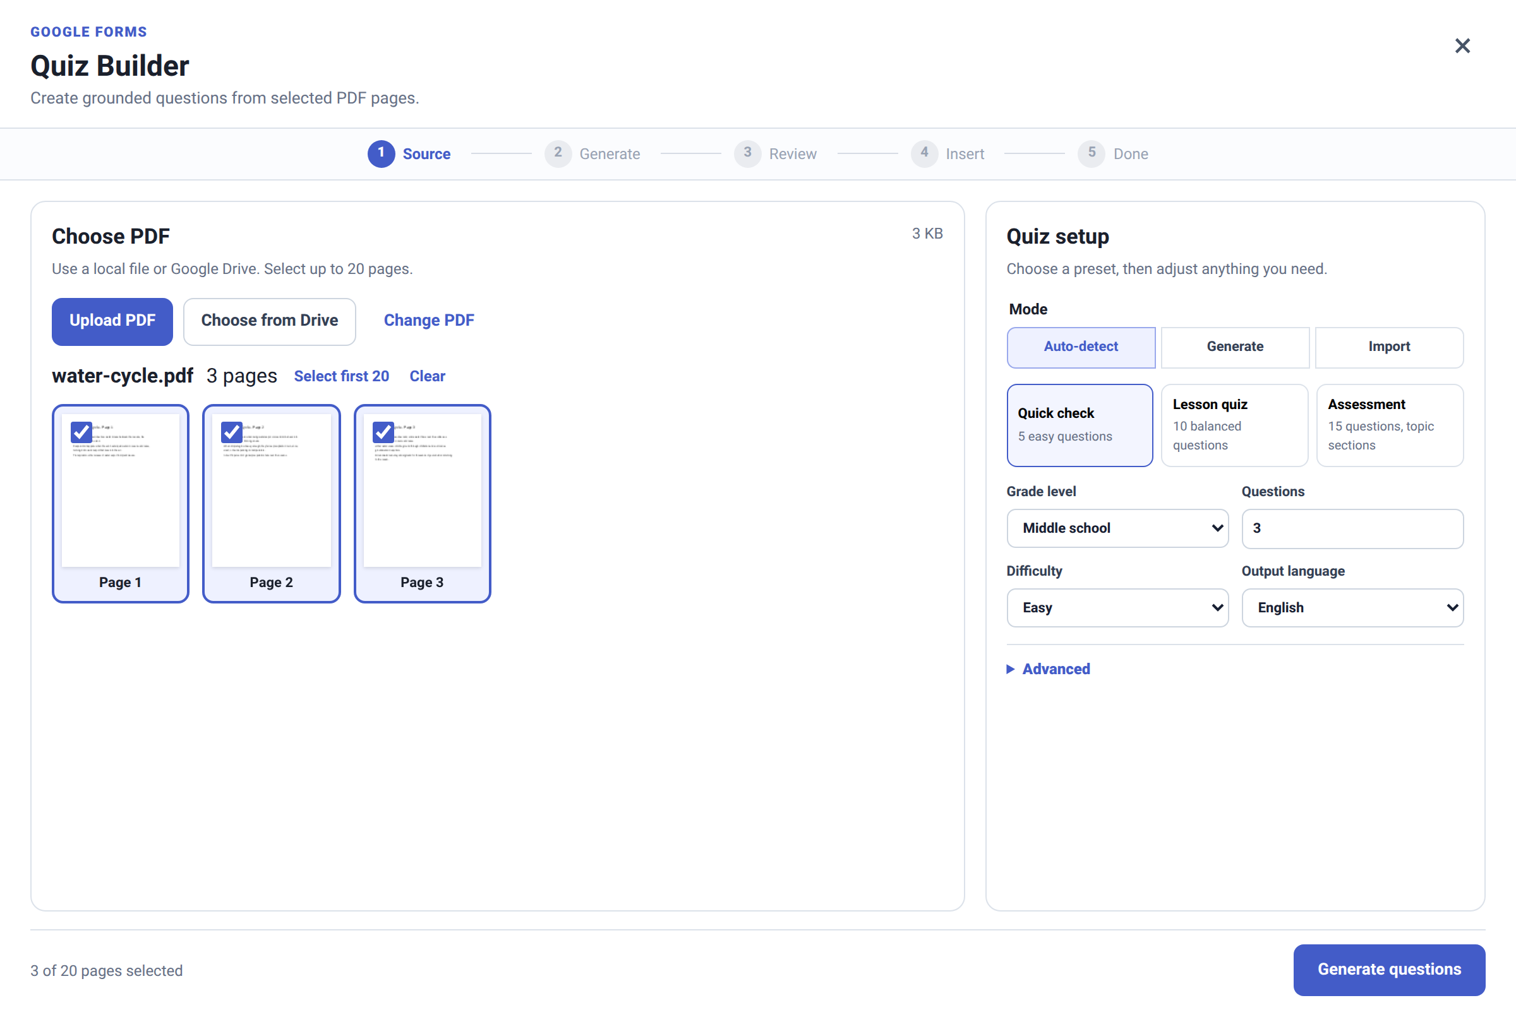Expand the Advanced section
The image size is (1516, 1010).
click(1048, 668)
